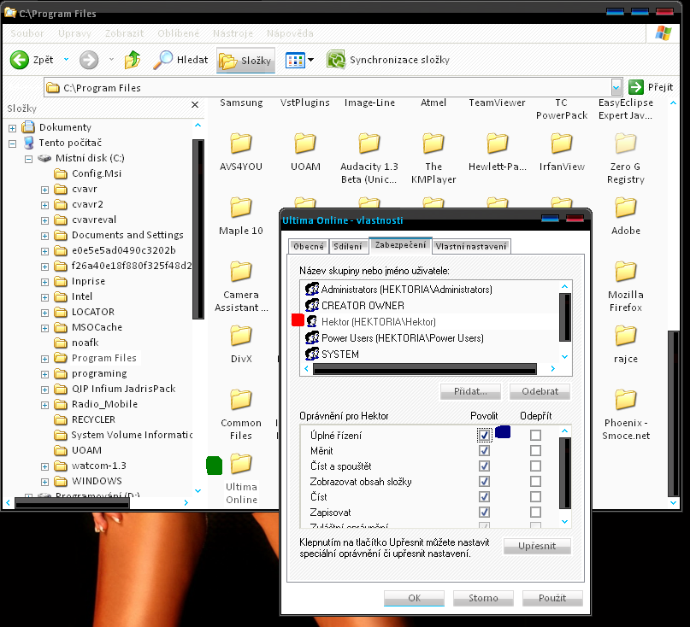The image size is (690, 627).
Task: Select the Phoenix - Smoce.net folder
Action: [626, 400]
